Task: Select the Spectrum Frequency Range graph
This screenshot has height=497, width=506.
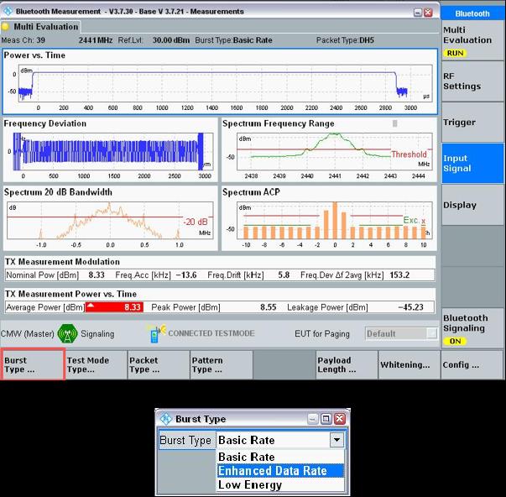Action: click(329, 149)
